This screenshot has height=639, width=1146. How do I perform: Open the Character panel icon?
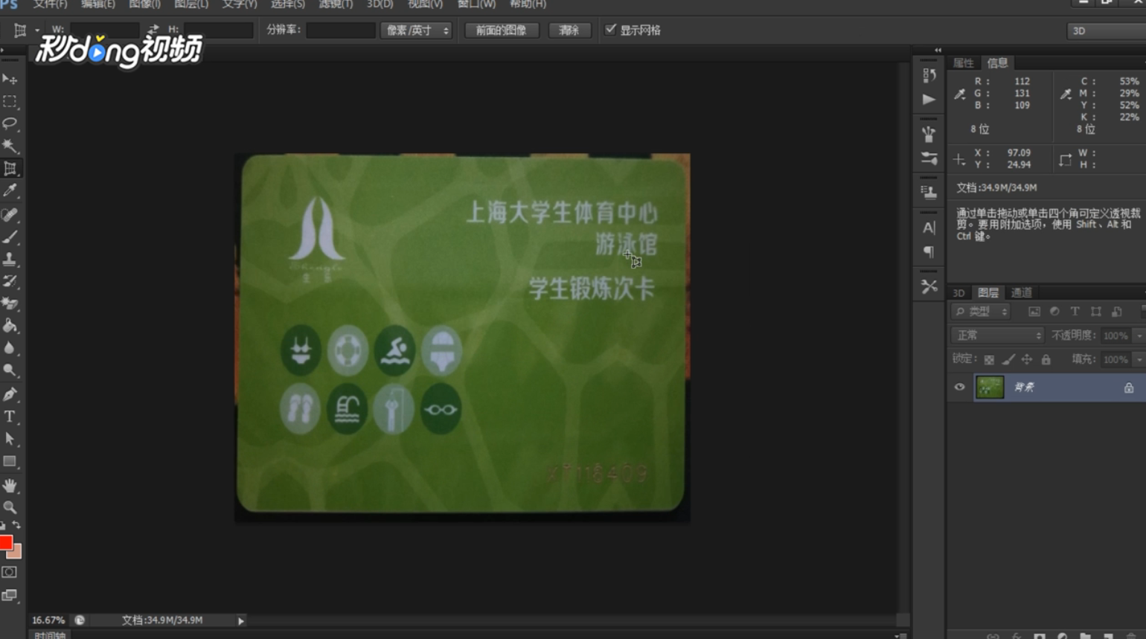click(929, 228)
